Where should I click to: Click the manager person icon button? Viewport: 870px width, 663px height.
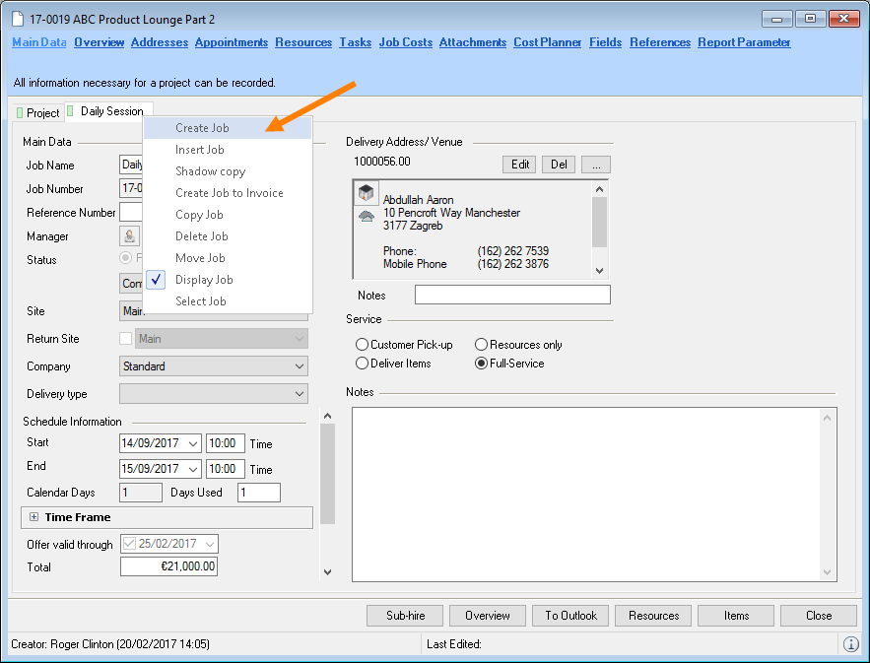[x=130, y=236]
